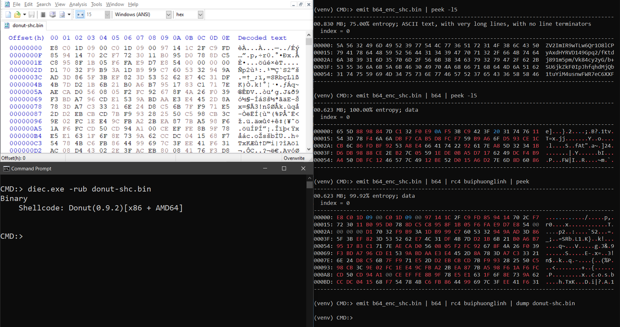Click the Command Prompt window icon
Screen dimensions: 620x327
click(x=6, y=168)
